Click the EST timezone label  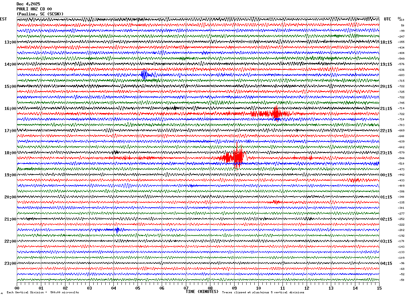(x=3, y=19)
